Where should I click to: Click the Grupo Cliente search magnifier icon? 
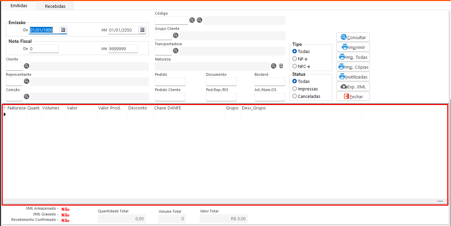pyautogui.click(x=176, y=35)
